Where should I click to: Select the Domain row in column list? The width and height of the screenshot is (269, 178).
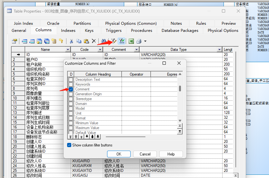tap(81, 104)
